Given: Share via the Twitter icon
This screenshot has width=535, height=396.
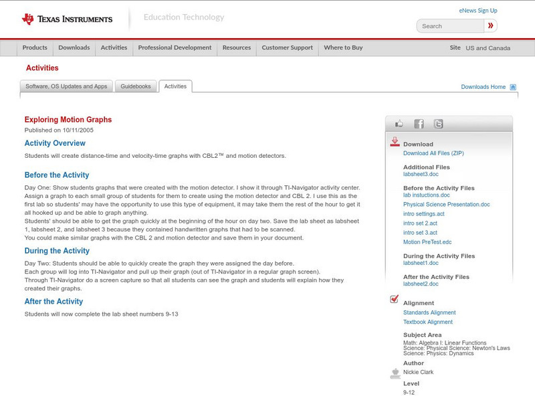Looking at the screenshot, I should (x=438, y=124).
